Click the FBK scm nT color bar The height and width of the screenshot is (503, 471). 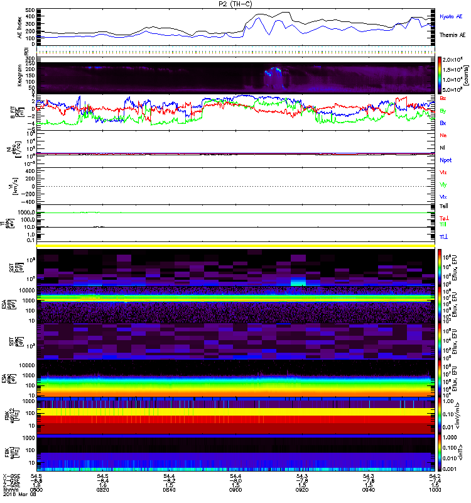[440, 453]
